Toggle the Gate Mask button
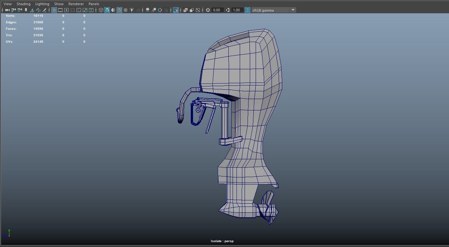 [x=73, y=10]
